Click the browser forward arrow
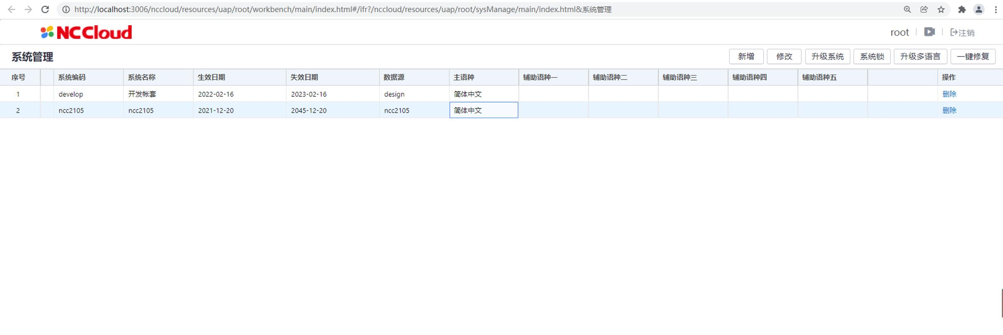This screenshot has height=335, width=1003. 28,9
